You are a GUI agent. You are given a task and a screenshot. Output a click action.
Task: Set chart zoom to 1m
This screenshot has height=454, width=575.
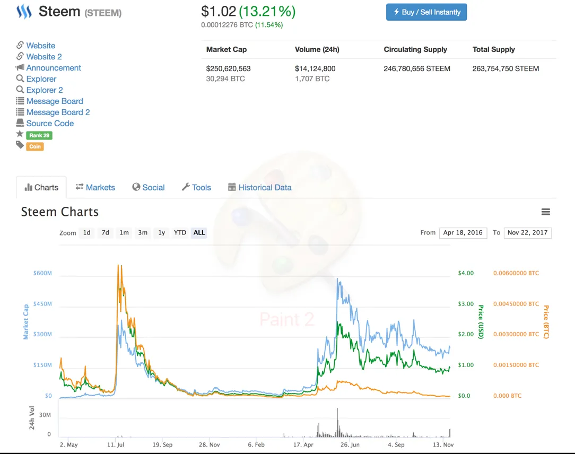click(124, 232)
